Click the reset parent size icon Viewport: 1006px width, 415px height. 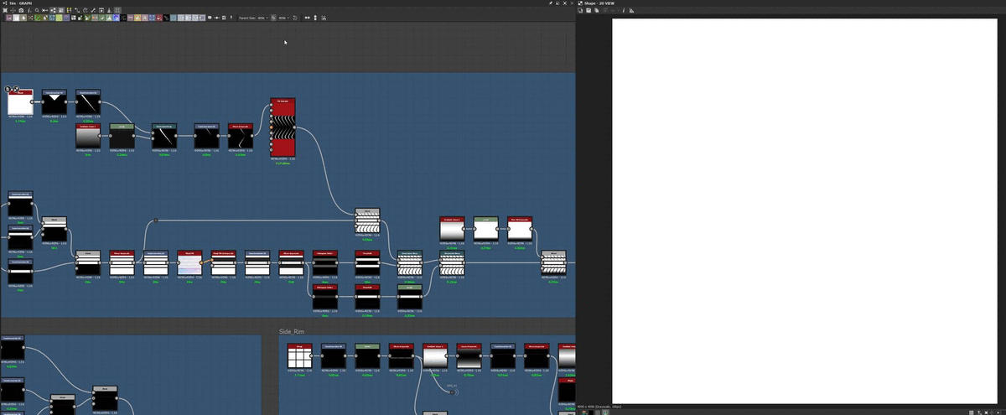click(x=294, y=18)
